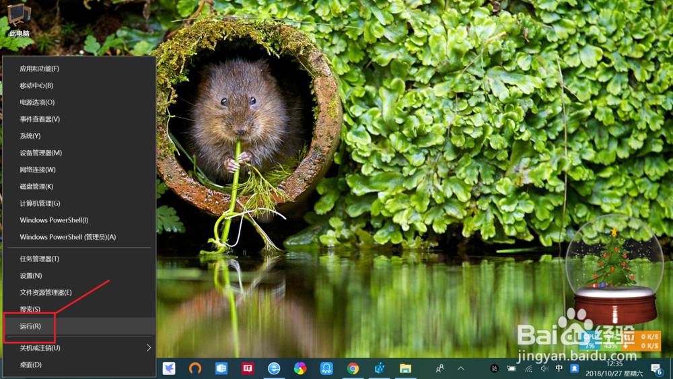Choose 电源选项(O) in the menu
The width and height of the screenshot is (673, 379).
pyautogui.click(x=79, y=102)
